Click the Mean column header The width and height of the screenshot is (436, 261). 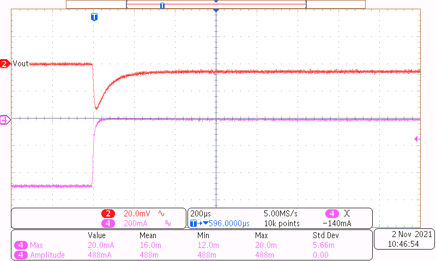pyautogui.click(x=148, y=235)
